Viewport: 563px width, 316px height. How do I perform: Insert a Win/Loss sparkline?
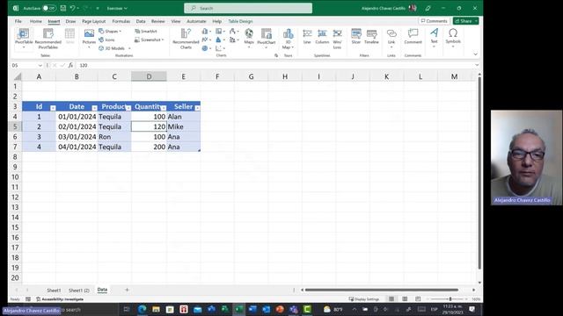[x=337, y=39]
